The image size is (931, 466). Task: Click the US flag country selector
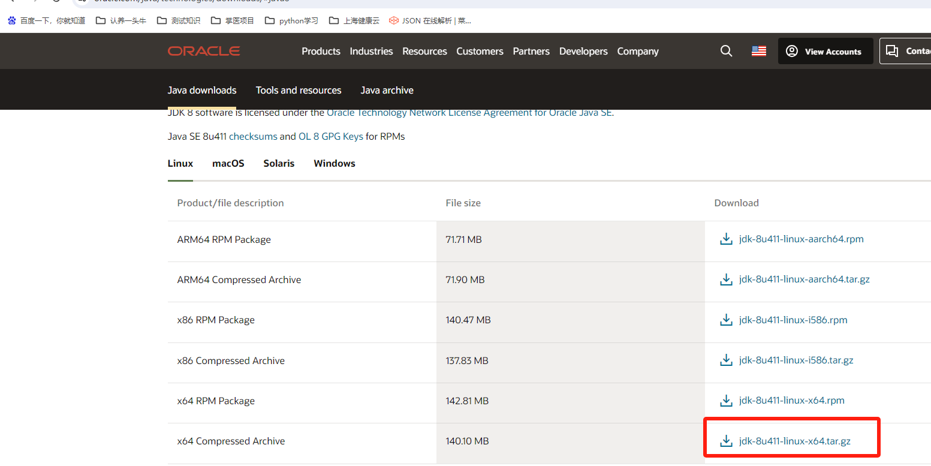coord(759,51)
